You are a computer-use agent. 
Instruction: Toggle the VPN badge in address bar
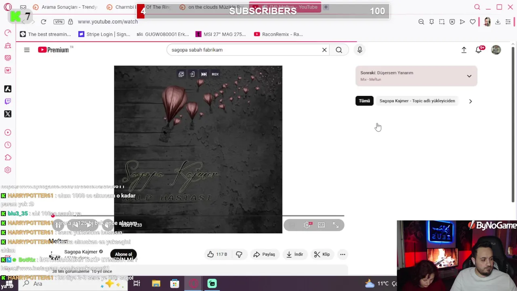point(59,21)
